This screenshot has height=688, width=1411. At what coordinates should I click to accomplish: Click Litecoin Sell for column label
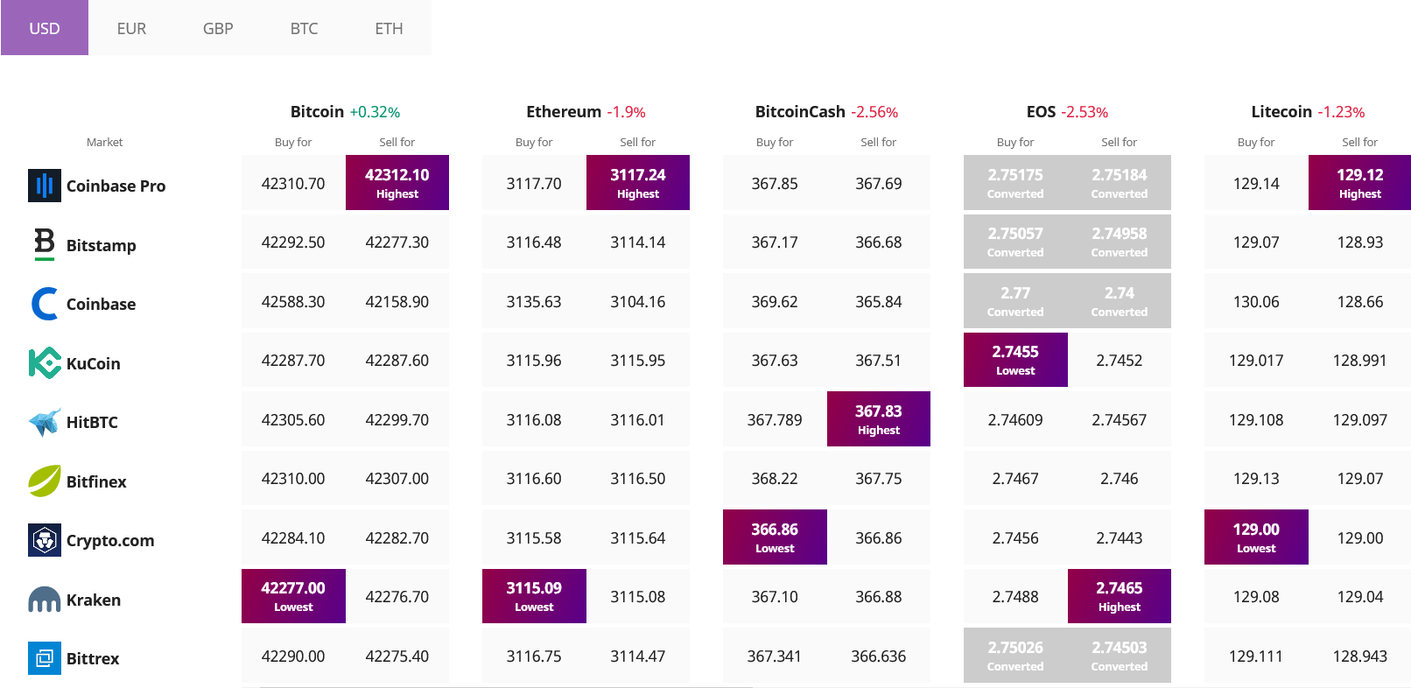[1359, 142]
